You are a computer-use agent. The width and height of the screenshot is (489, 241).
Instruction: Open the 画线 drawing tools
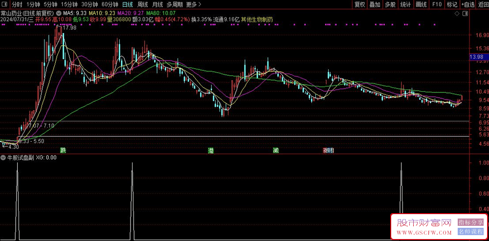point(421,4)
